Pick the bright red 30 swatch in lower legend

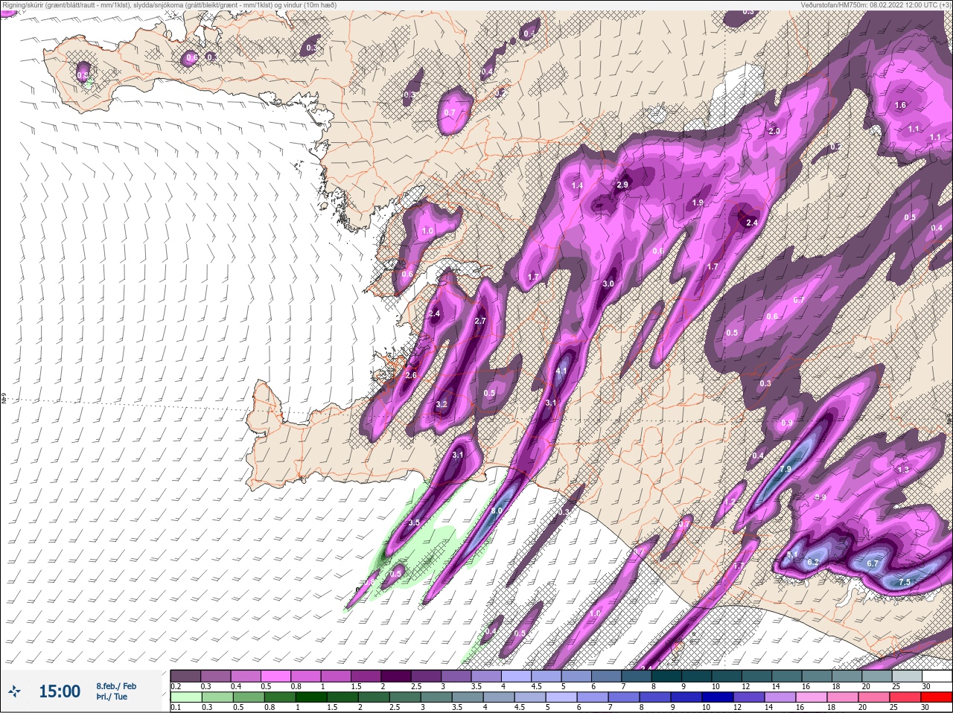point(935,697)
